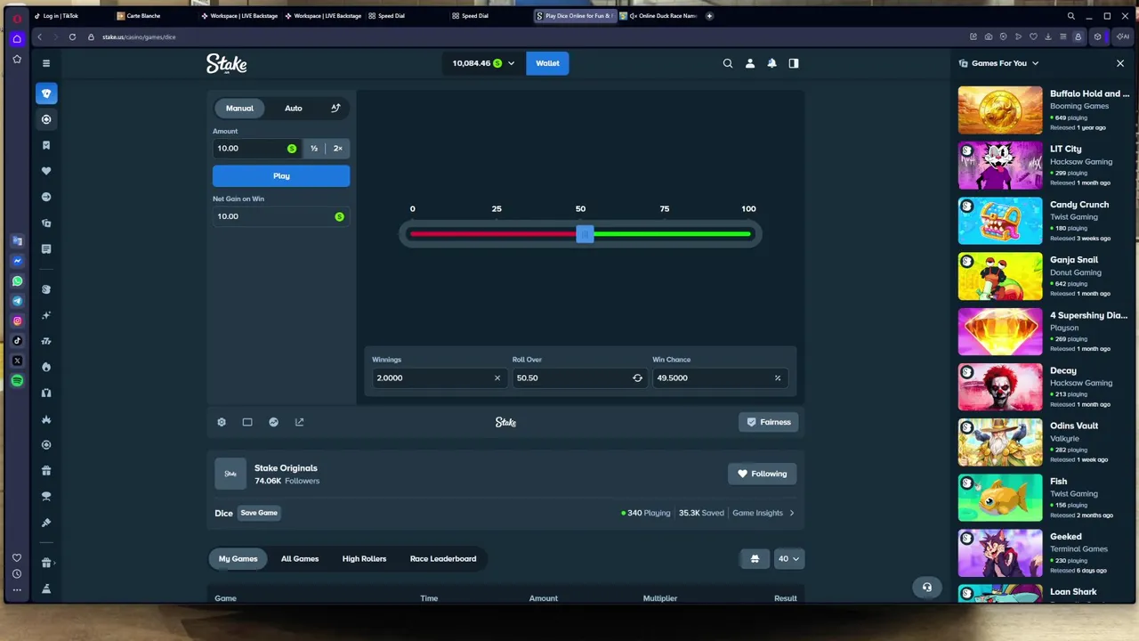
Task: Go back to the previous page
Action: tap(39, 37)
